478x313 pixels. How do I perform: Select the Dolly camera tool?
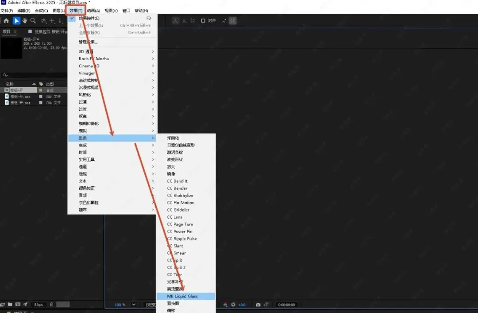click(x=60, y=21)
